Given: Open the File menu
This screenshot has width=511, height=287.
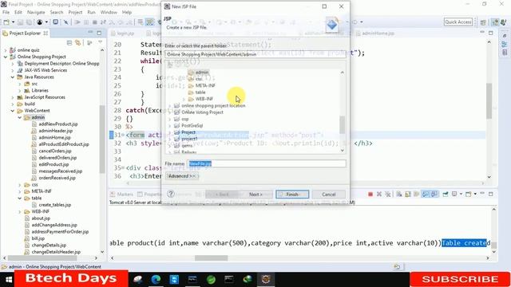Looking at the screenshot, I should click(x=6, y=12).
